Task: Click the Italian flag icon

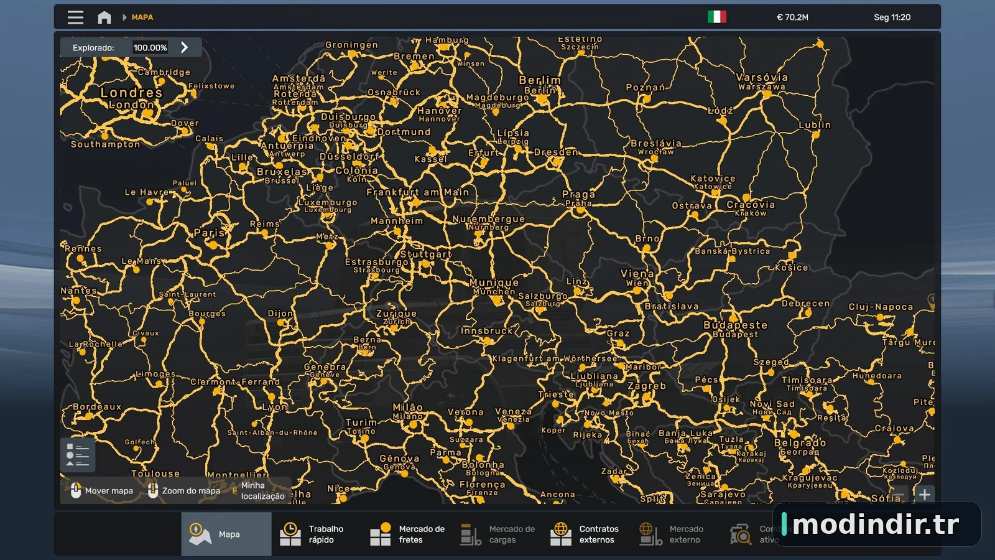Action: click(717, 17)
